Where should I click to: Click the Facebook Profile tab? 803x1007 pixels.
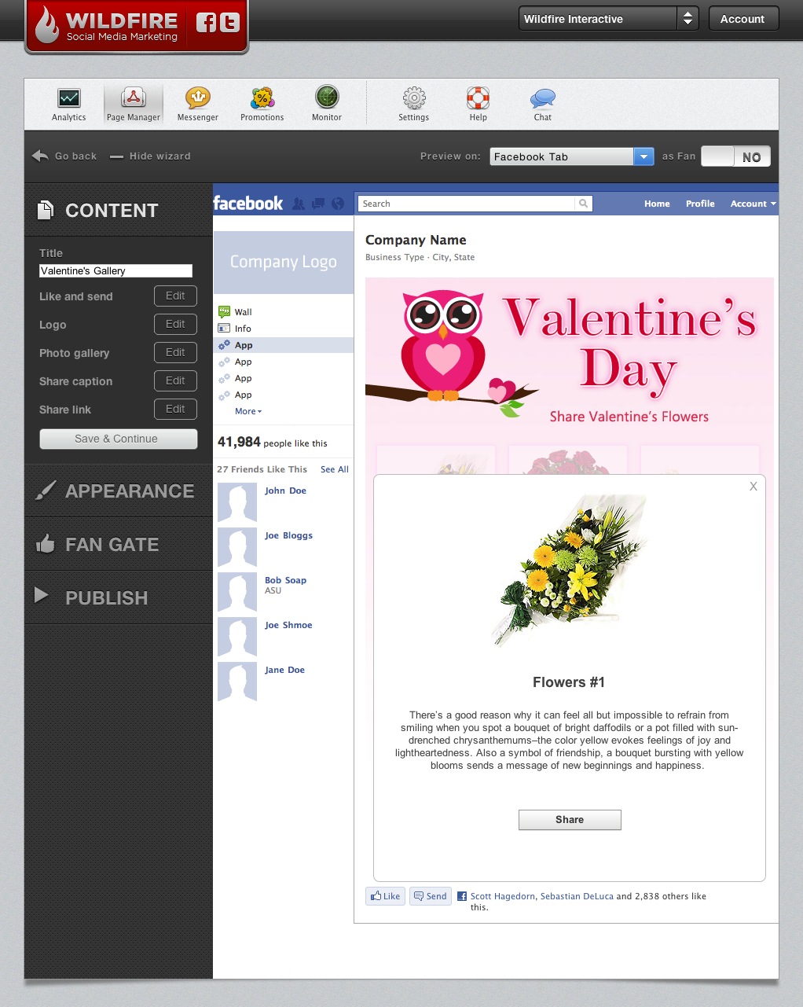(700, 204)
